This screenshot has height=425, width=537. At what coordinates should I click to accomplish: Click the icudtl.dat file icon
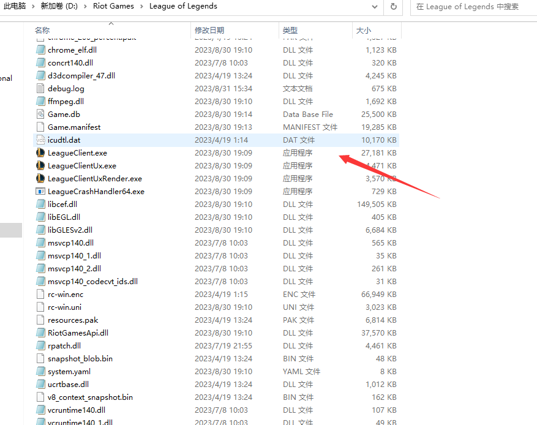(40, 140)
